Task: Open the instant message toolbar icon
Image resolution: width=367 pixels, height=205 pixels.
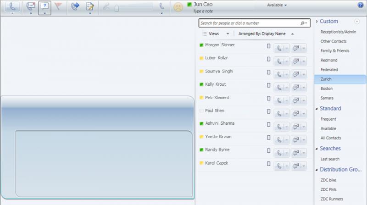Action: [31, 6]
